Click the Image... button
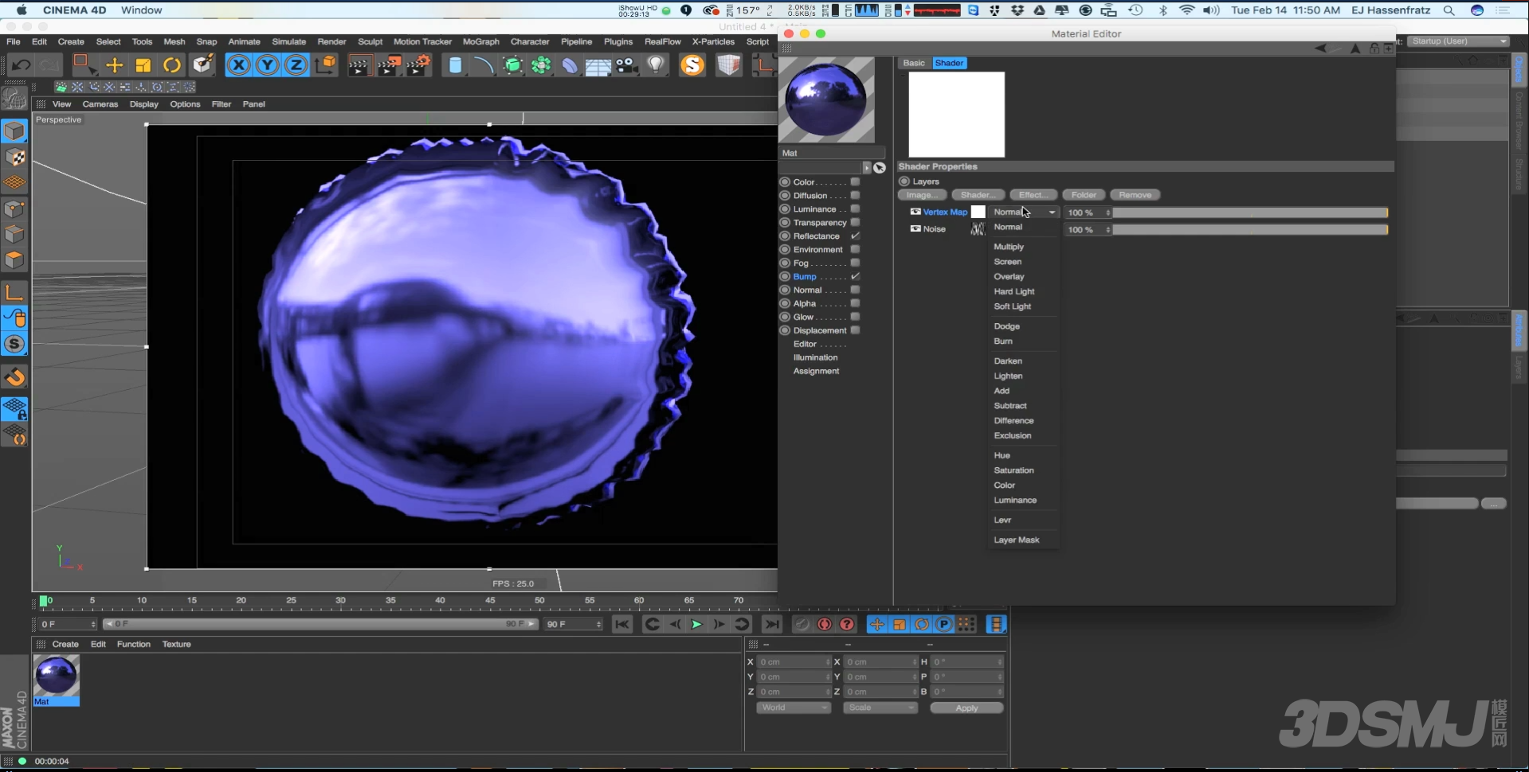Image resolution: width=1529 pixels, height=772 pixels. click(922, 195)
